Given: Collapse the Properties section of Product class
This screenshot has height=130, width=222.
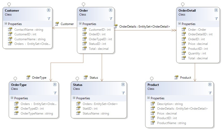Looking at the screenshot, I should [x=149, y=98].
